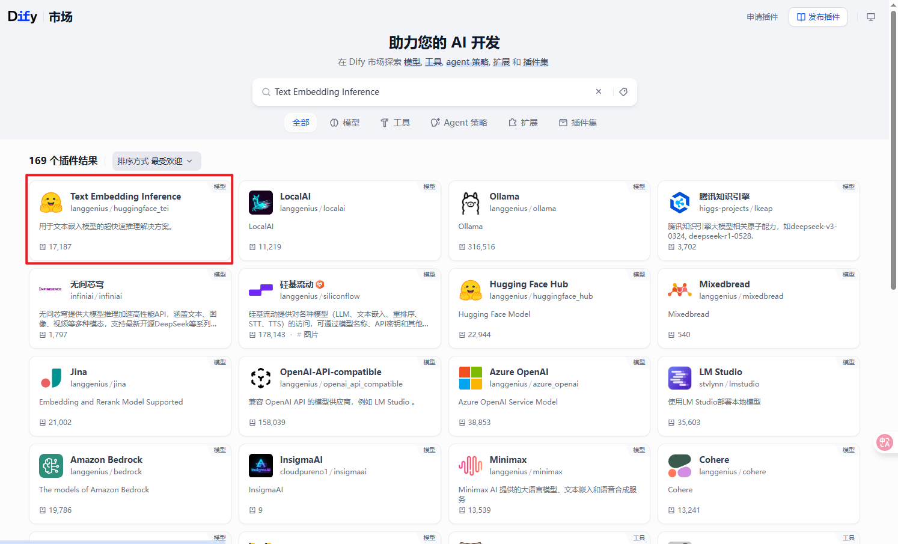Select the 插件集 category tab
This screenshot has height=544, width=898.
point(578,123)
